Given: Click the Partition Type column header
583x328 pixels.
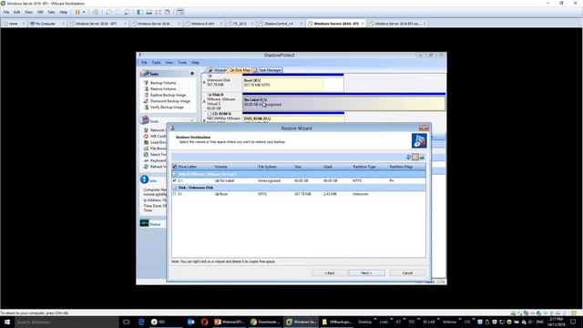Looking at the screenshot, I should [x=364, y=167].
